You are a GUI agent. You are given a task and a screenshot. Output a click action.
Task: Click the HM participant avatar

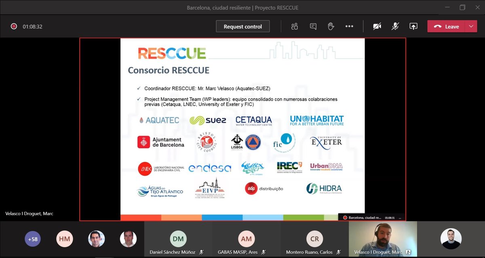[64, 239]
